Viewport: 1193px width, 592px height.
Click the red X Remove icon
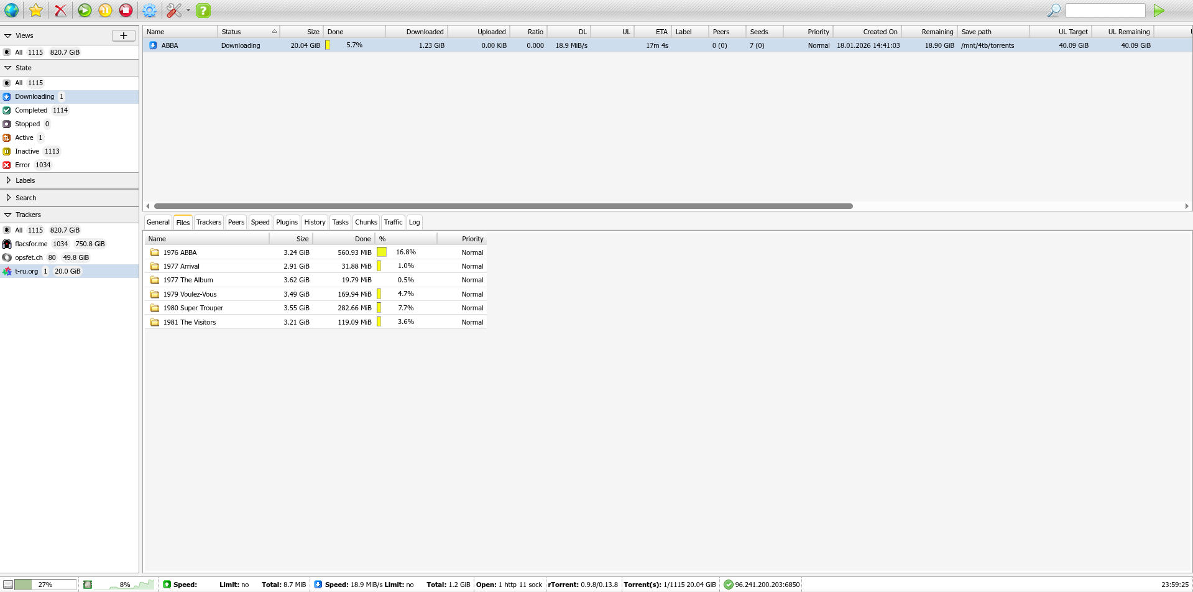[60, 10]
